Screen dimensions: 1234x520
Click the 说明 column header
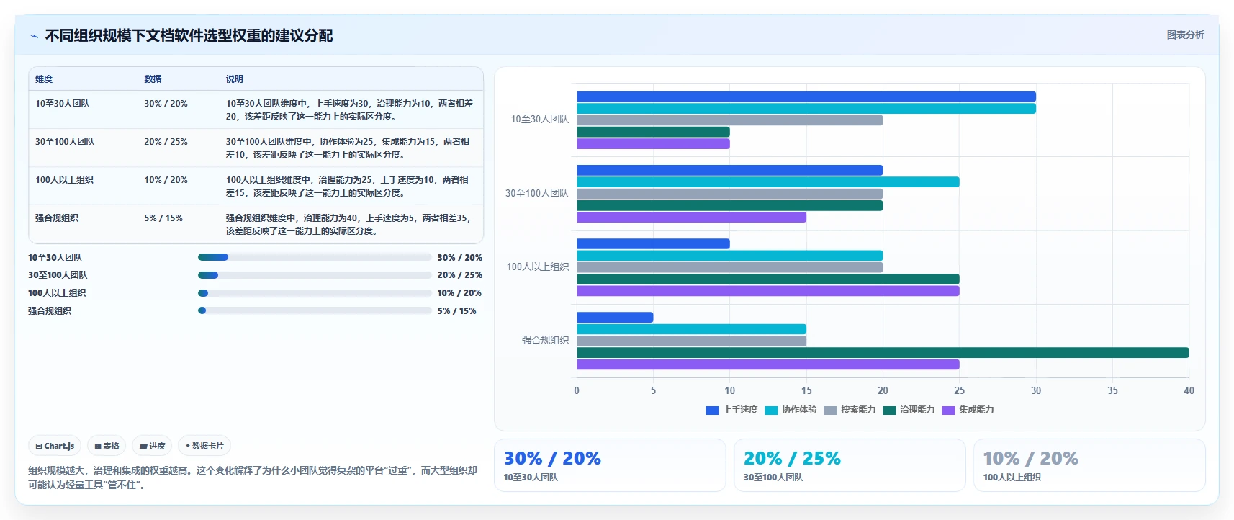[235, 79]
